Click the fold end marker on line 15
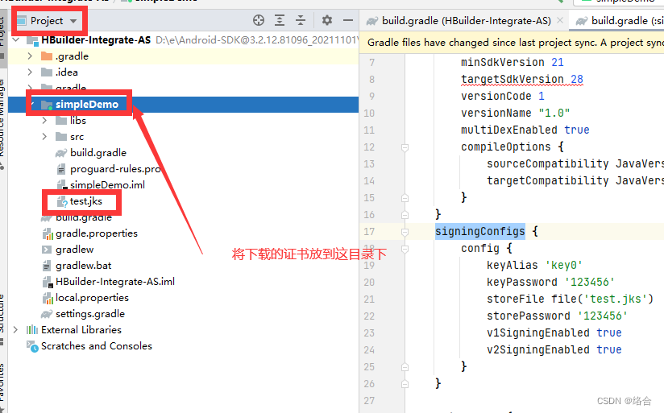664x413 pixels. point(405,198)
